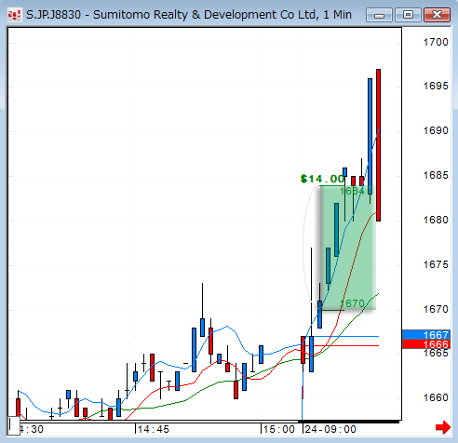Select the green shaded profit rectangle
458x443 pixels.
348,248
